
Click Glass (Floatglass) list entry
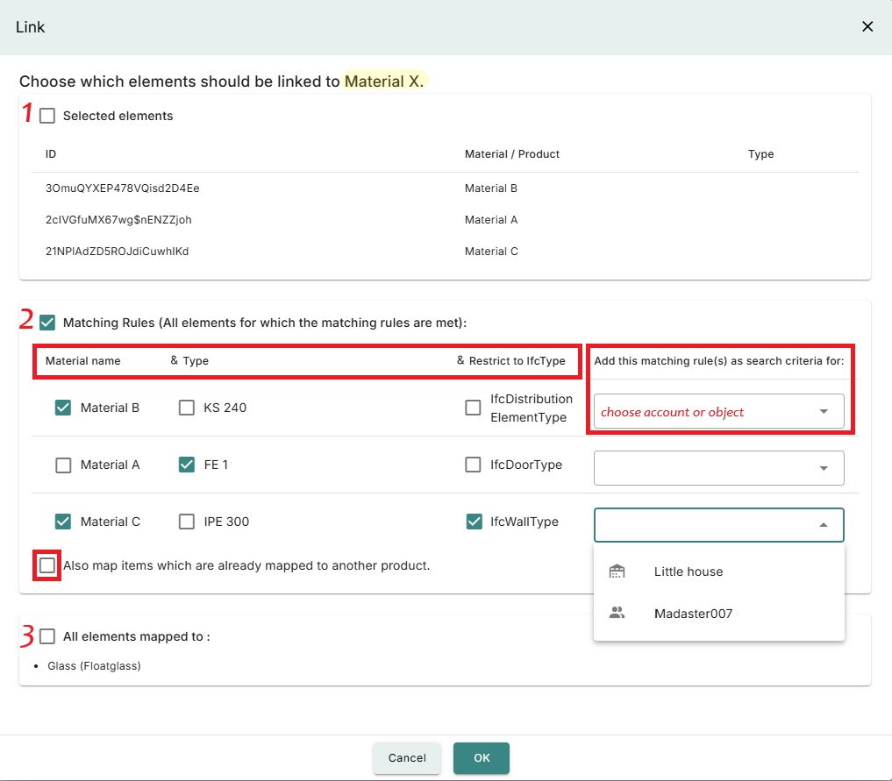94,665
